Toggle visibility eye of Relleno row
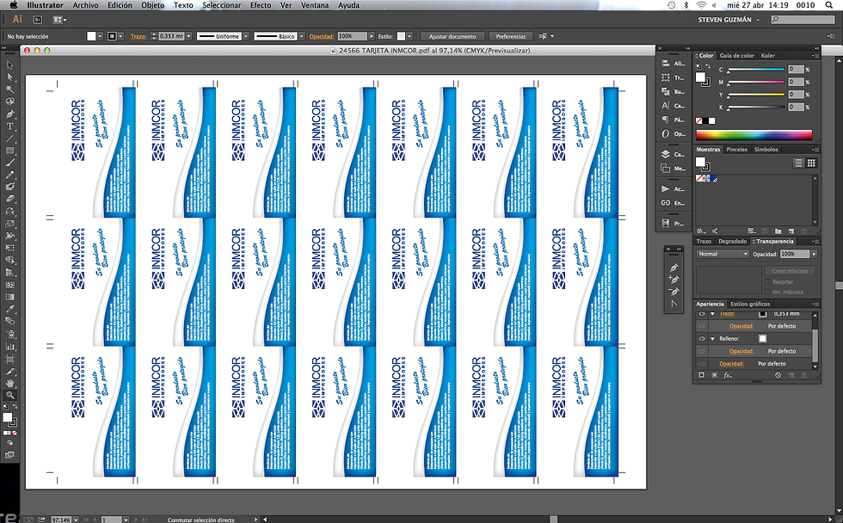Screen dimensions: 843x523 pyautogui.click(x=702, y=339)
